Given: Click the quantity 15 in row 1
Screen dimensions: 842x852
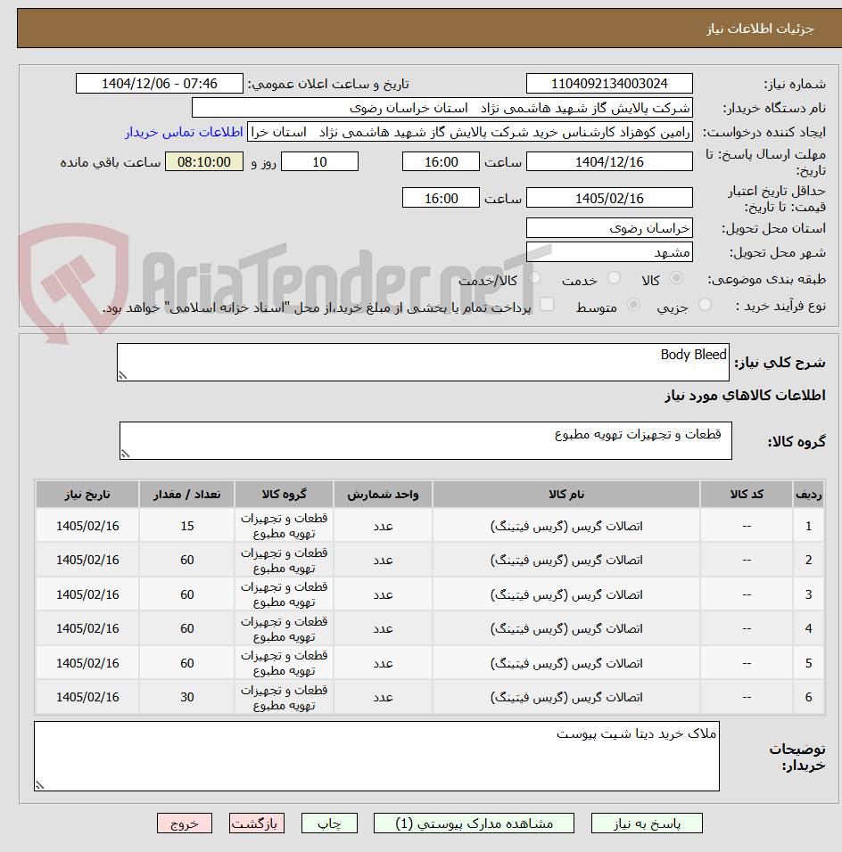Looking at the screenshot, I should pyautogui.click(x=187, y=526).
